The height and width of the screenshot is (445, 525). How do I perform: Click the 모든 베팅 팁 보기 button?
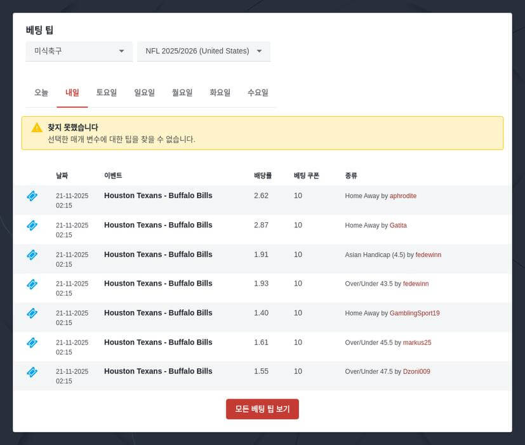(x=262, y=409)
